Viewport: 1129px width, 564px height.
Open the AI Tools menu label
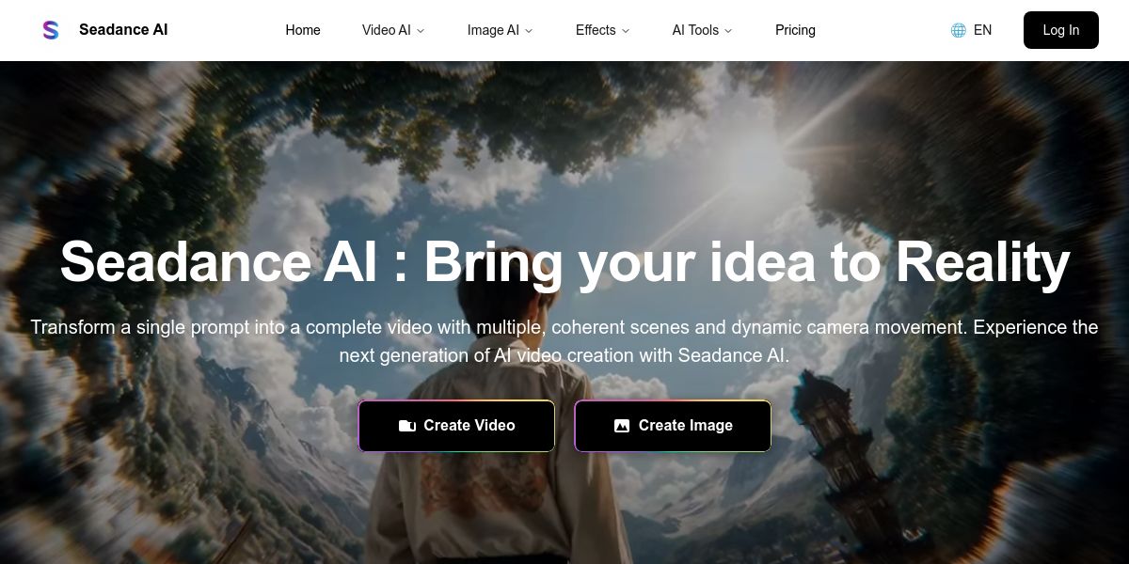pyautogui.click(x=695, y=30)
